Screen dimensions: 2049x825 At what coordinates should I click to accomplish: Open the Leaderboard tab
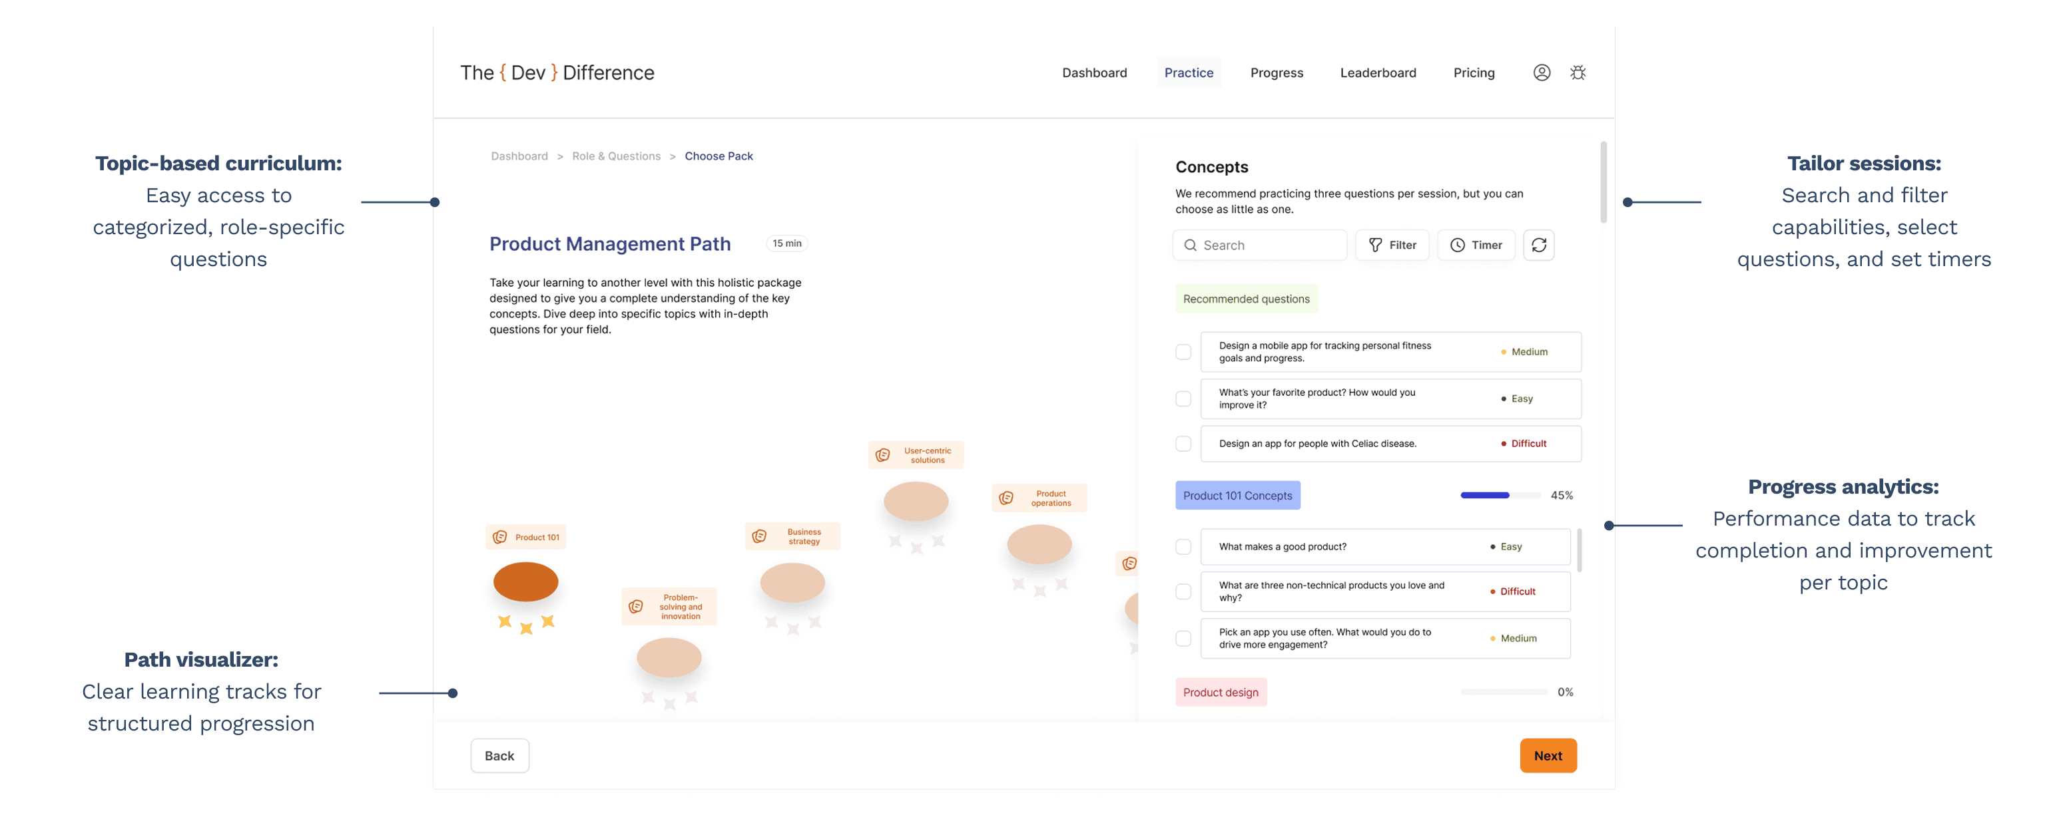point(1378,73)
